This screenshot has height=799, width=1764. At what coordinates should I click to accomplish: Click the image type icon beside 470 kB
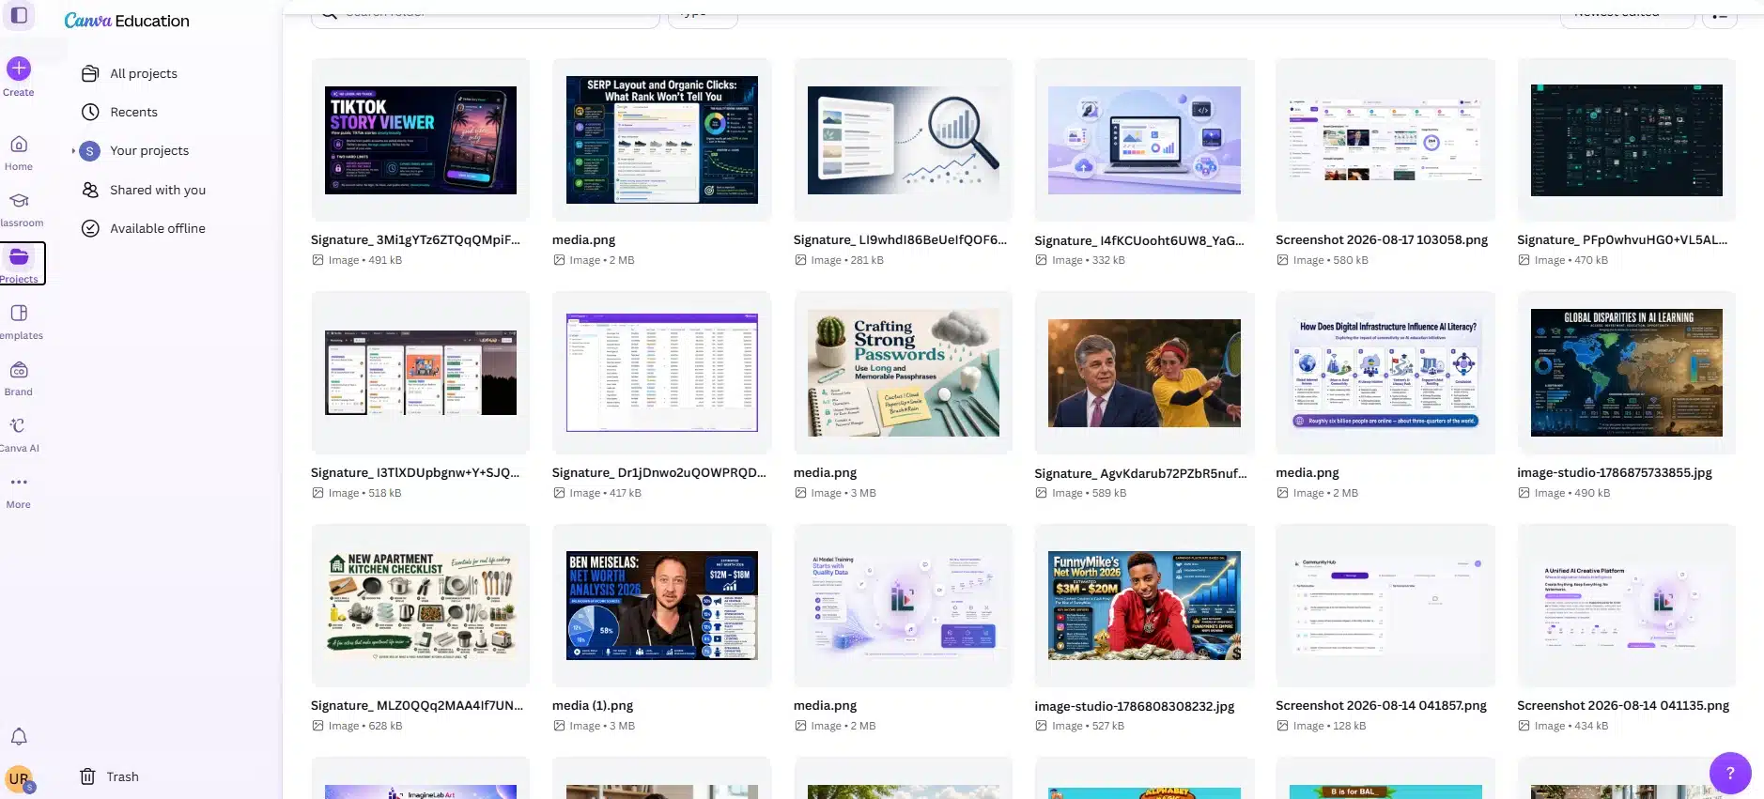1524,260
